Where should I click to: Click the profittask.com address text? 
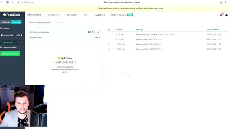27,2
